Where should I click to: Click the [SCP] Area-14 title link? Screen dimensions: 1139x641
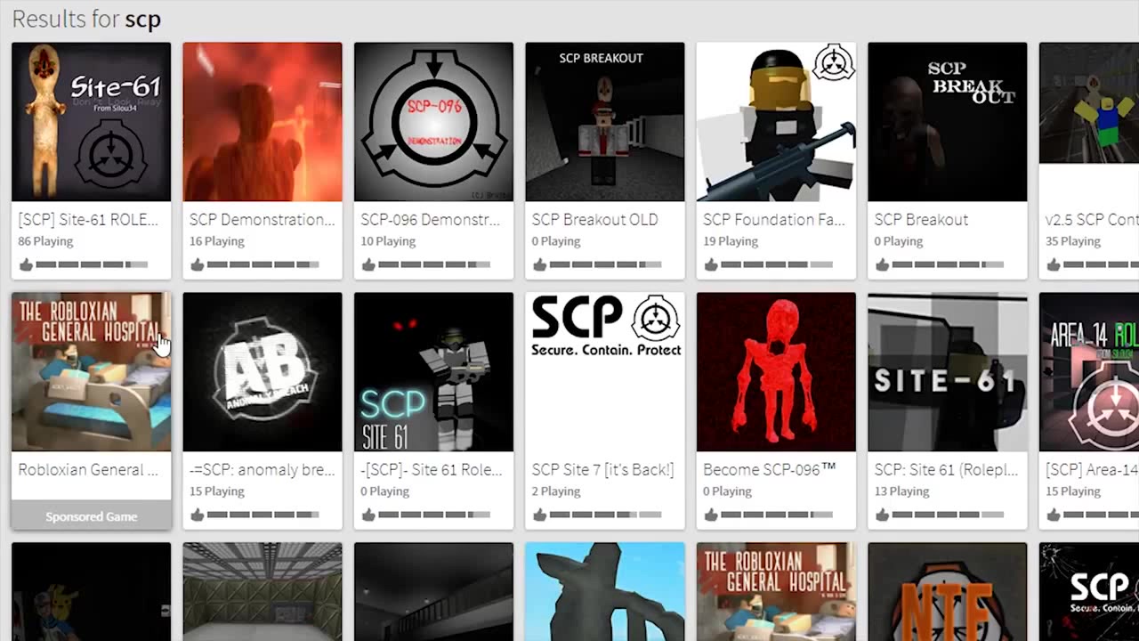1092,470
